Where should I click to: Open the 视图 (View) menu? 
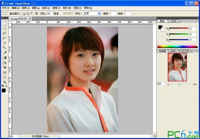coord(78,8)
